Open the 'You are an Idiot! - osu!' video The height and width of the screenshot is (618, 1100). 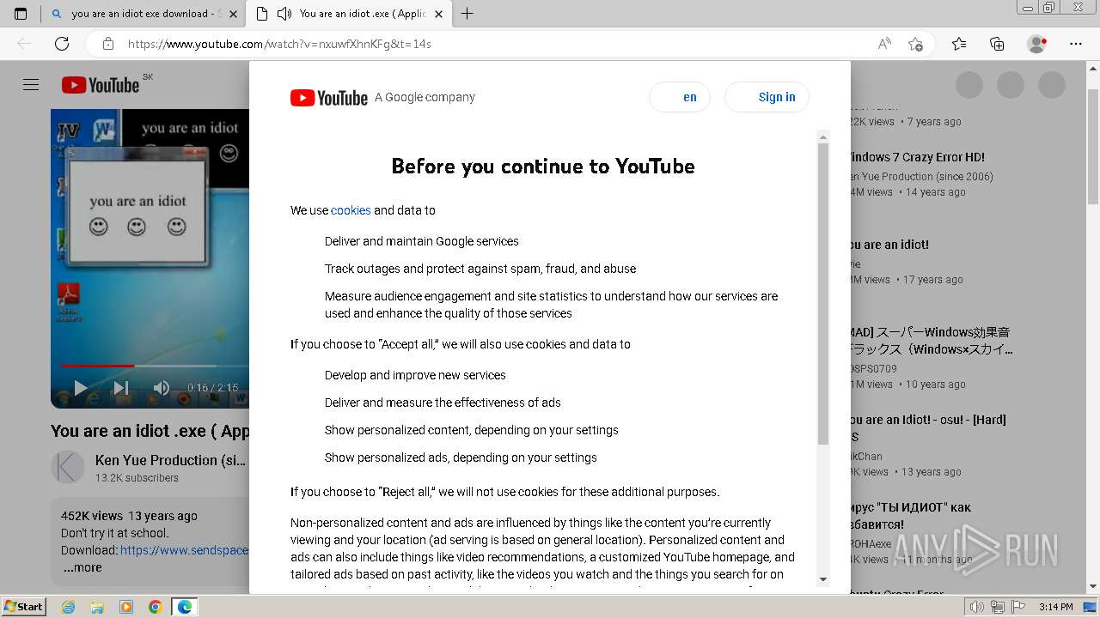click(x=928, y=428)
